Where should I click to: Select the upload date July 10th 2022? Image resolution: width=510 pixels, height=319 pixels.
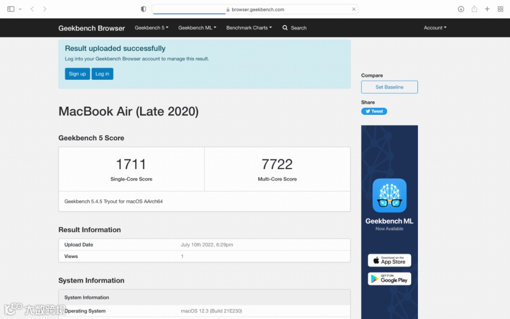207,245
